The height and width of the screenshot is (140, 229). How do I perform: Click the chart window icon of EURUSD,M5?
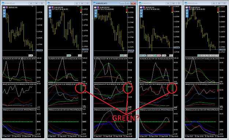49,3
